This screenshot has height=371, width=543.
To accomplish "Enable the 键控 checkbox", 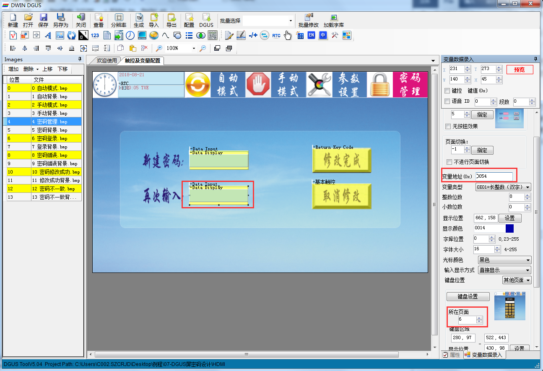I will click(x=447, y=91).
